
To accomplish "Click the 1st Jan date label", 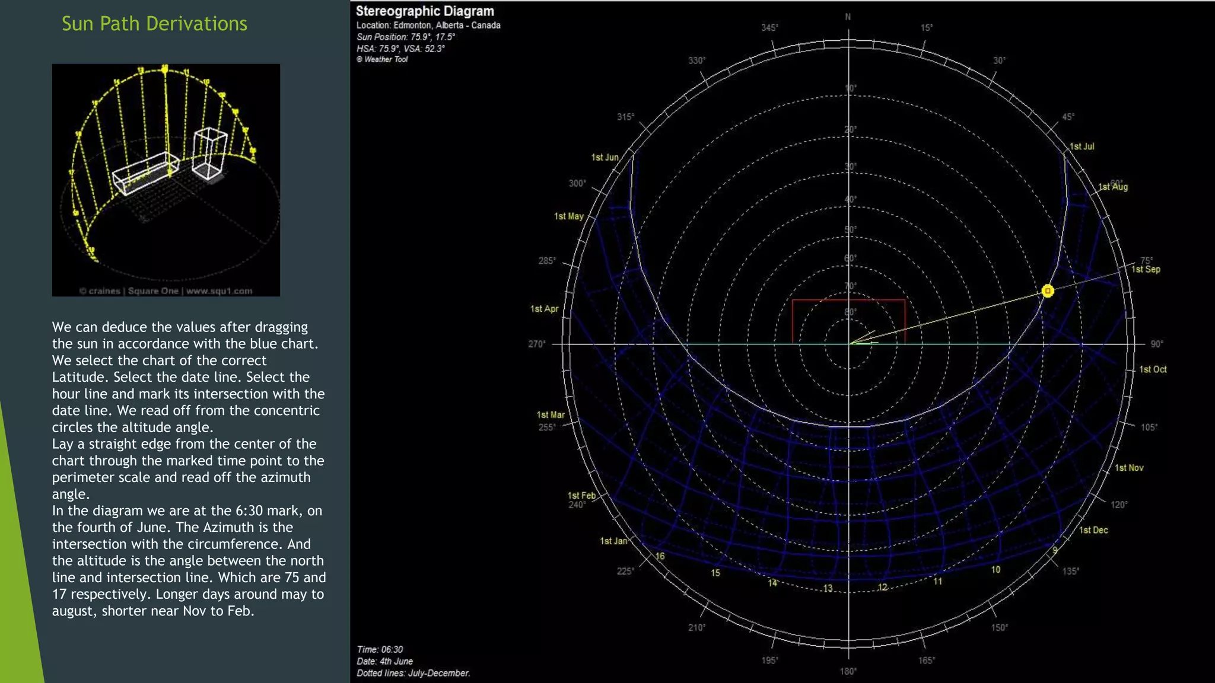I will pos(613,541).
